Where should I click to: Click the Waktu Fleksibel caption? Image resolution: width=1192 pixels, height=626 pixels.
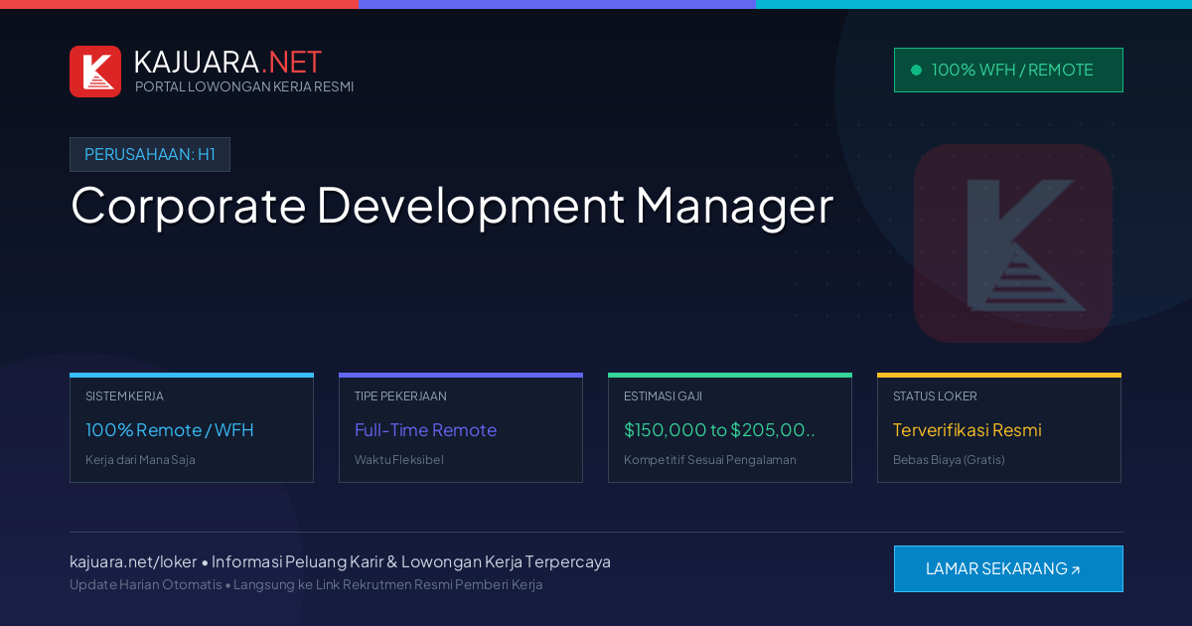coord(399,460)
